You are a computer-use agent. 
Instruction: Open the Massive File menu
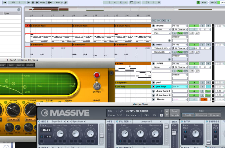(112, 111)
